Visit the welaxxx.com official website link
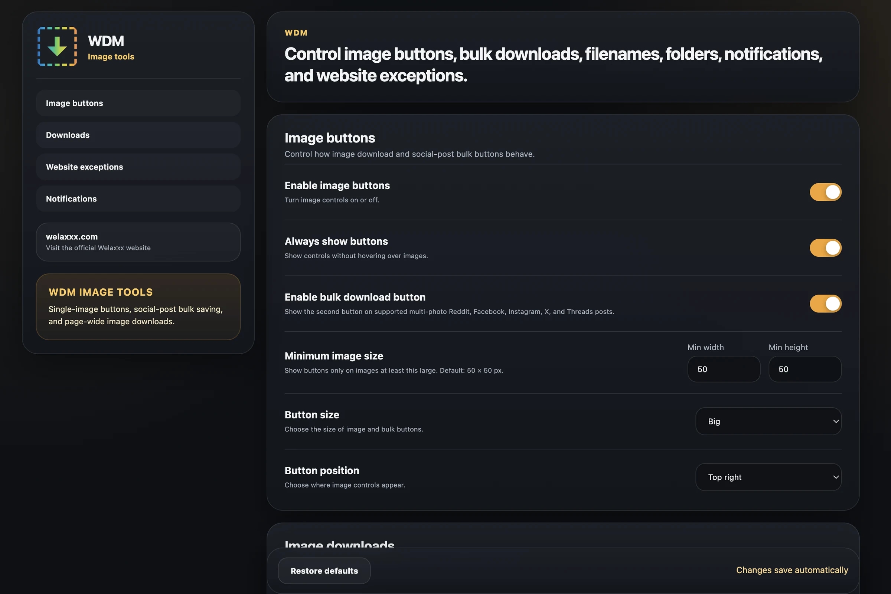The height and width of the screenshot is (594, 891). click(x=138, y=242)
